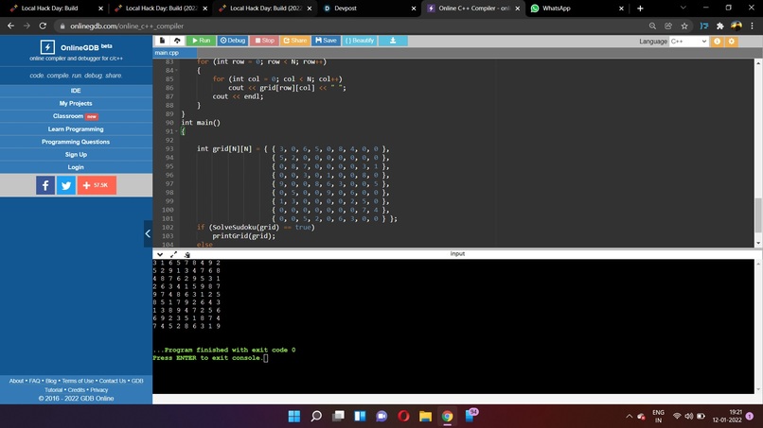Click the Blog footer link
This screenshot has height=428, width=763.
[x=51, y=381]
